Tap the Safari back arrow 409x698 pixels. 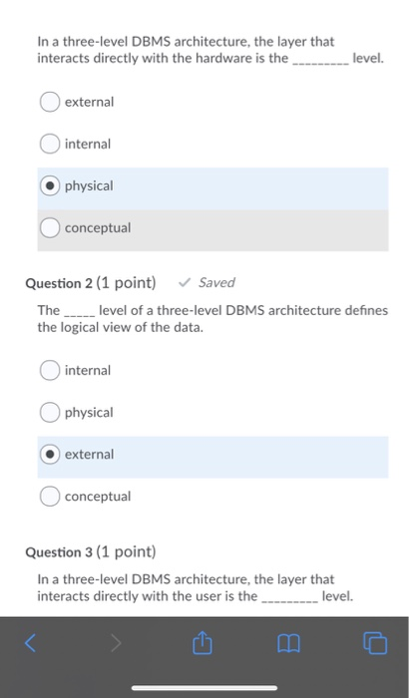tap(30, 643)
